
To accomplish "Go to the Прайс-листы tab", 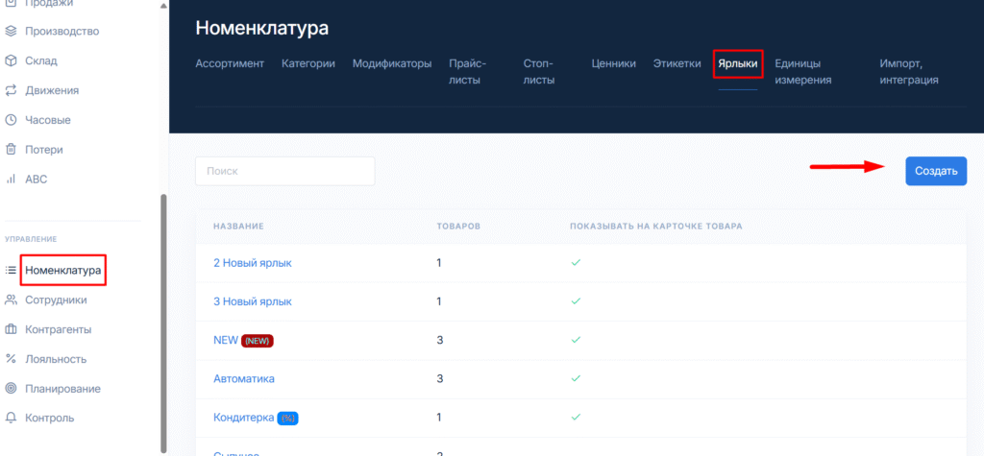I will [x=468, y=72].
